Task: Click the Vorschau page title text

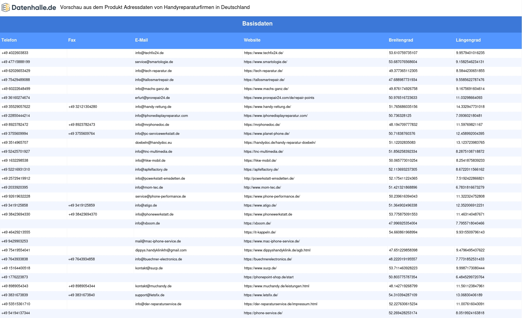Action: click(x=155, y=7)
